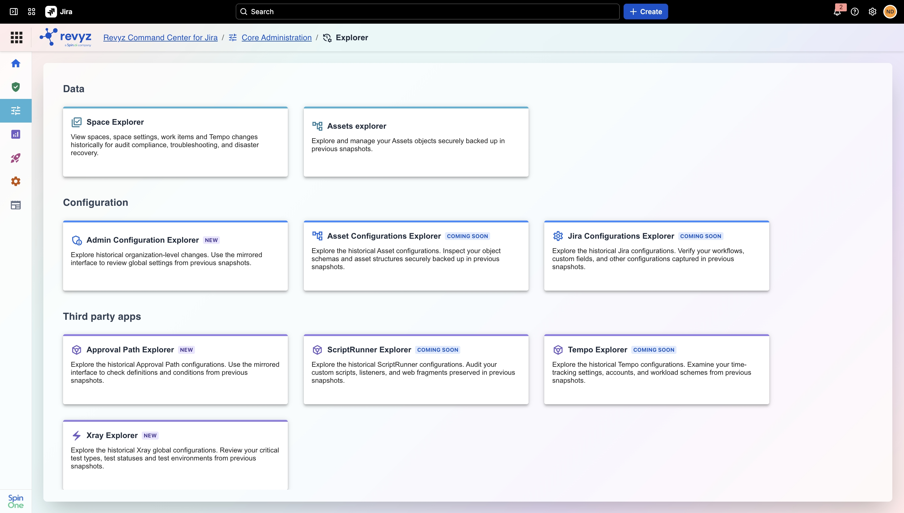Click the Core Administration breadcrumb icon

[233, 38]
